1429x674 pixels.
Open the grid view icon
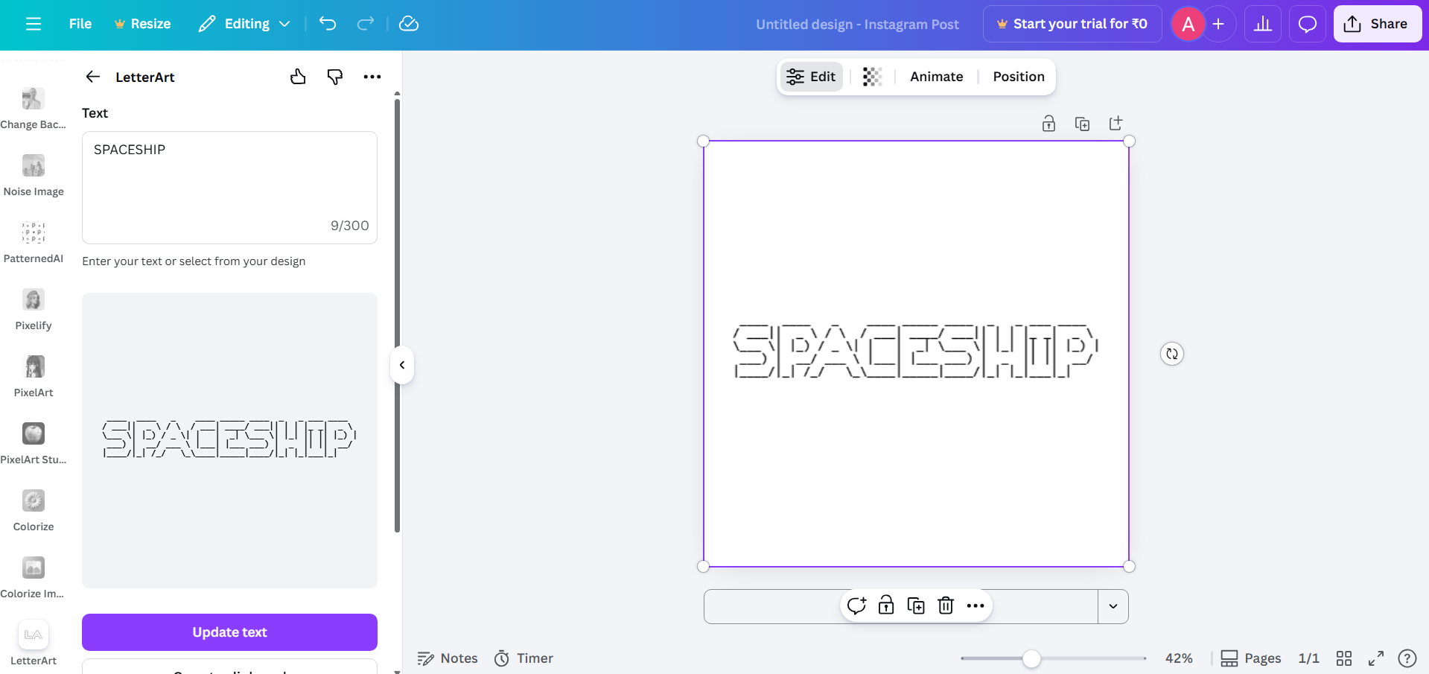[x=1344, y=658]
